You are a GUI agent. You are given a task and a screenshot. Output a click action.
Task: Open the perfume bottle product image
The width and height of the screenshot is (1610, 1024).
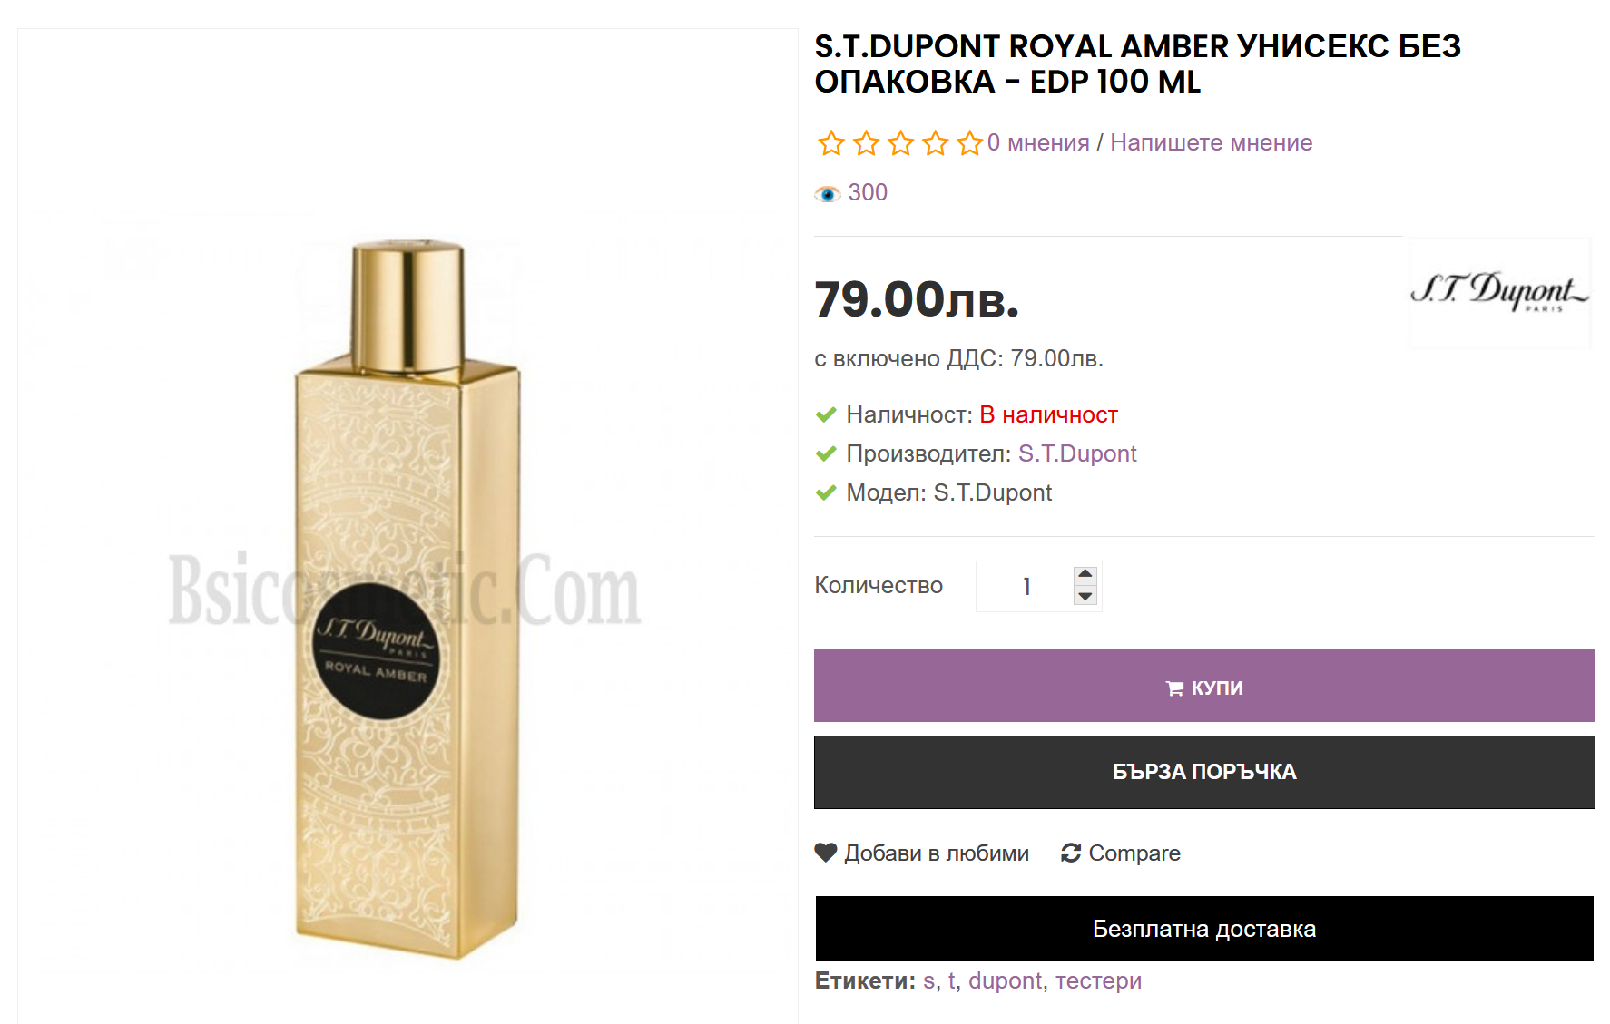pyautogui.click(x=407, y=599)
